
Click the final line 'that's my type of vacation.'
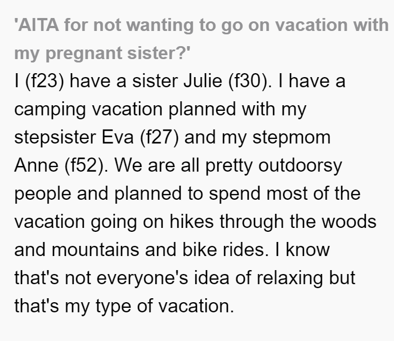(x=124, y=306)
